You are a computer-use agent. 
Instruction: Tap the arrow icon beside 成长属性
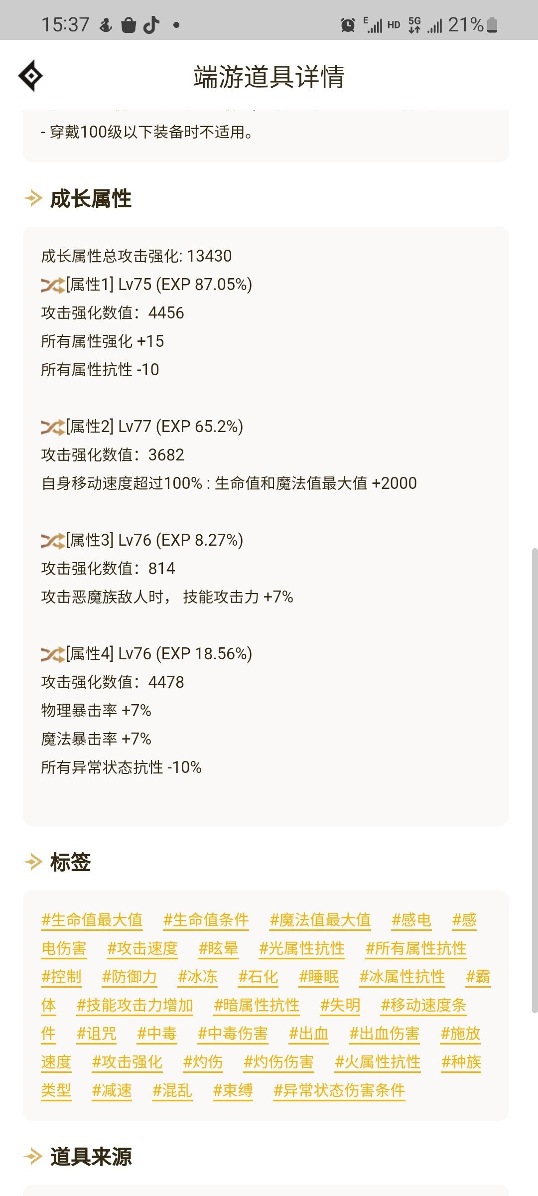coord(33,198)
